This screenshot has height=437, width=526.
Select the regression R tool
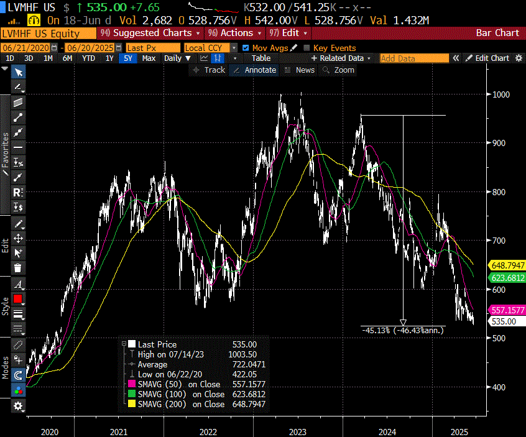click(x=18, y=192)
